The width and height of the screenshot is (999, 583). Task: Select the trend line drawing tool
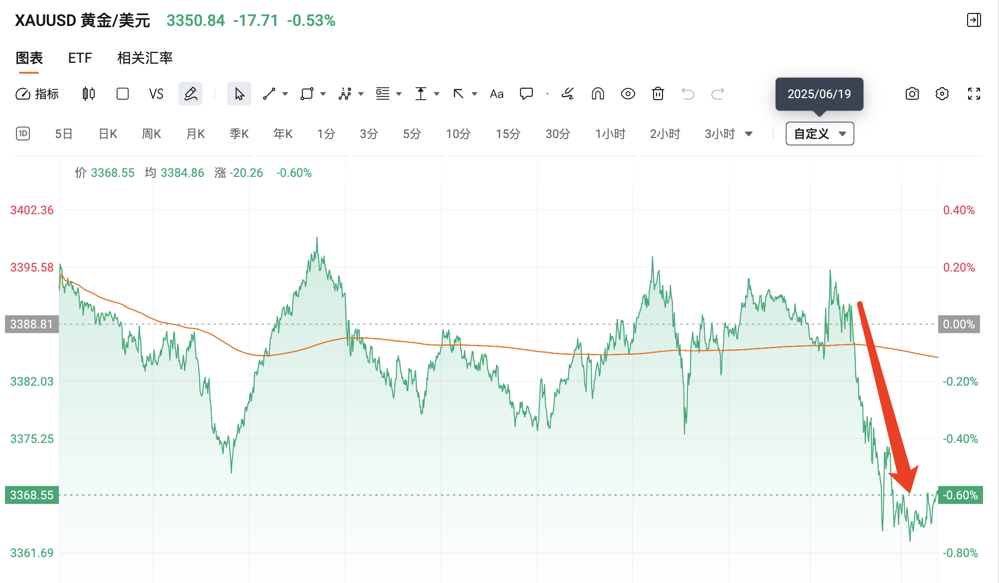pos(269,94)
